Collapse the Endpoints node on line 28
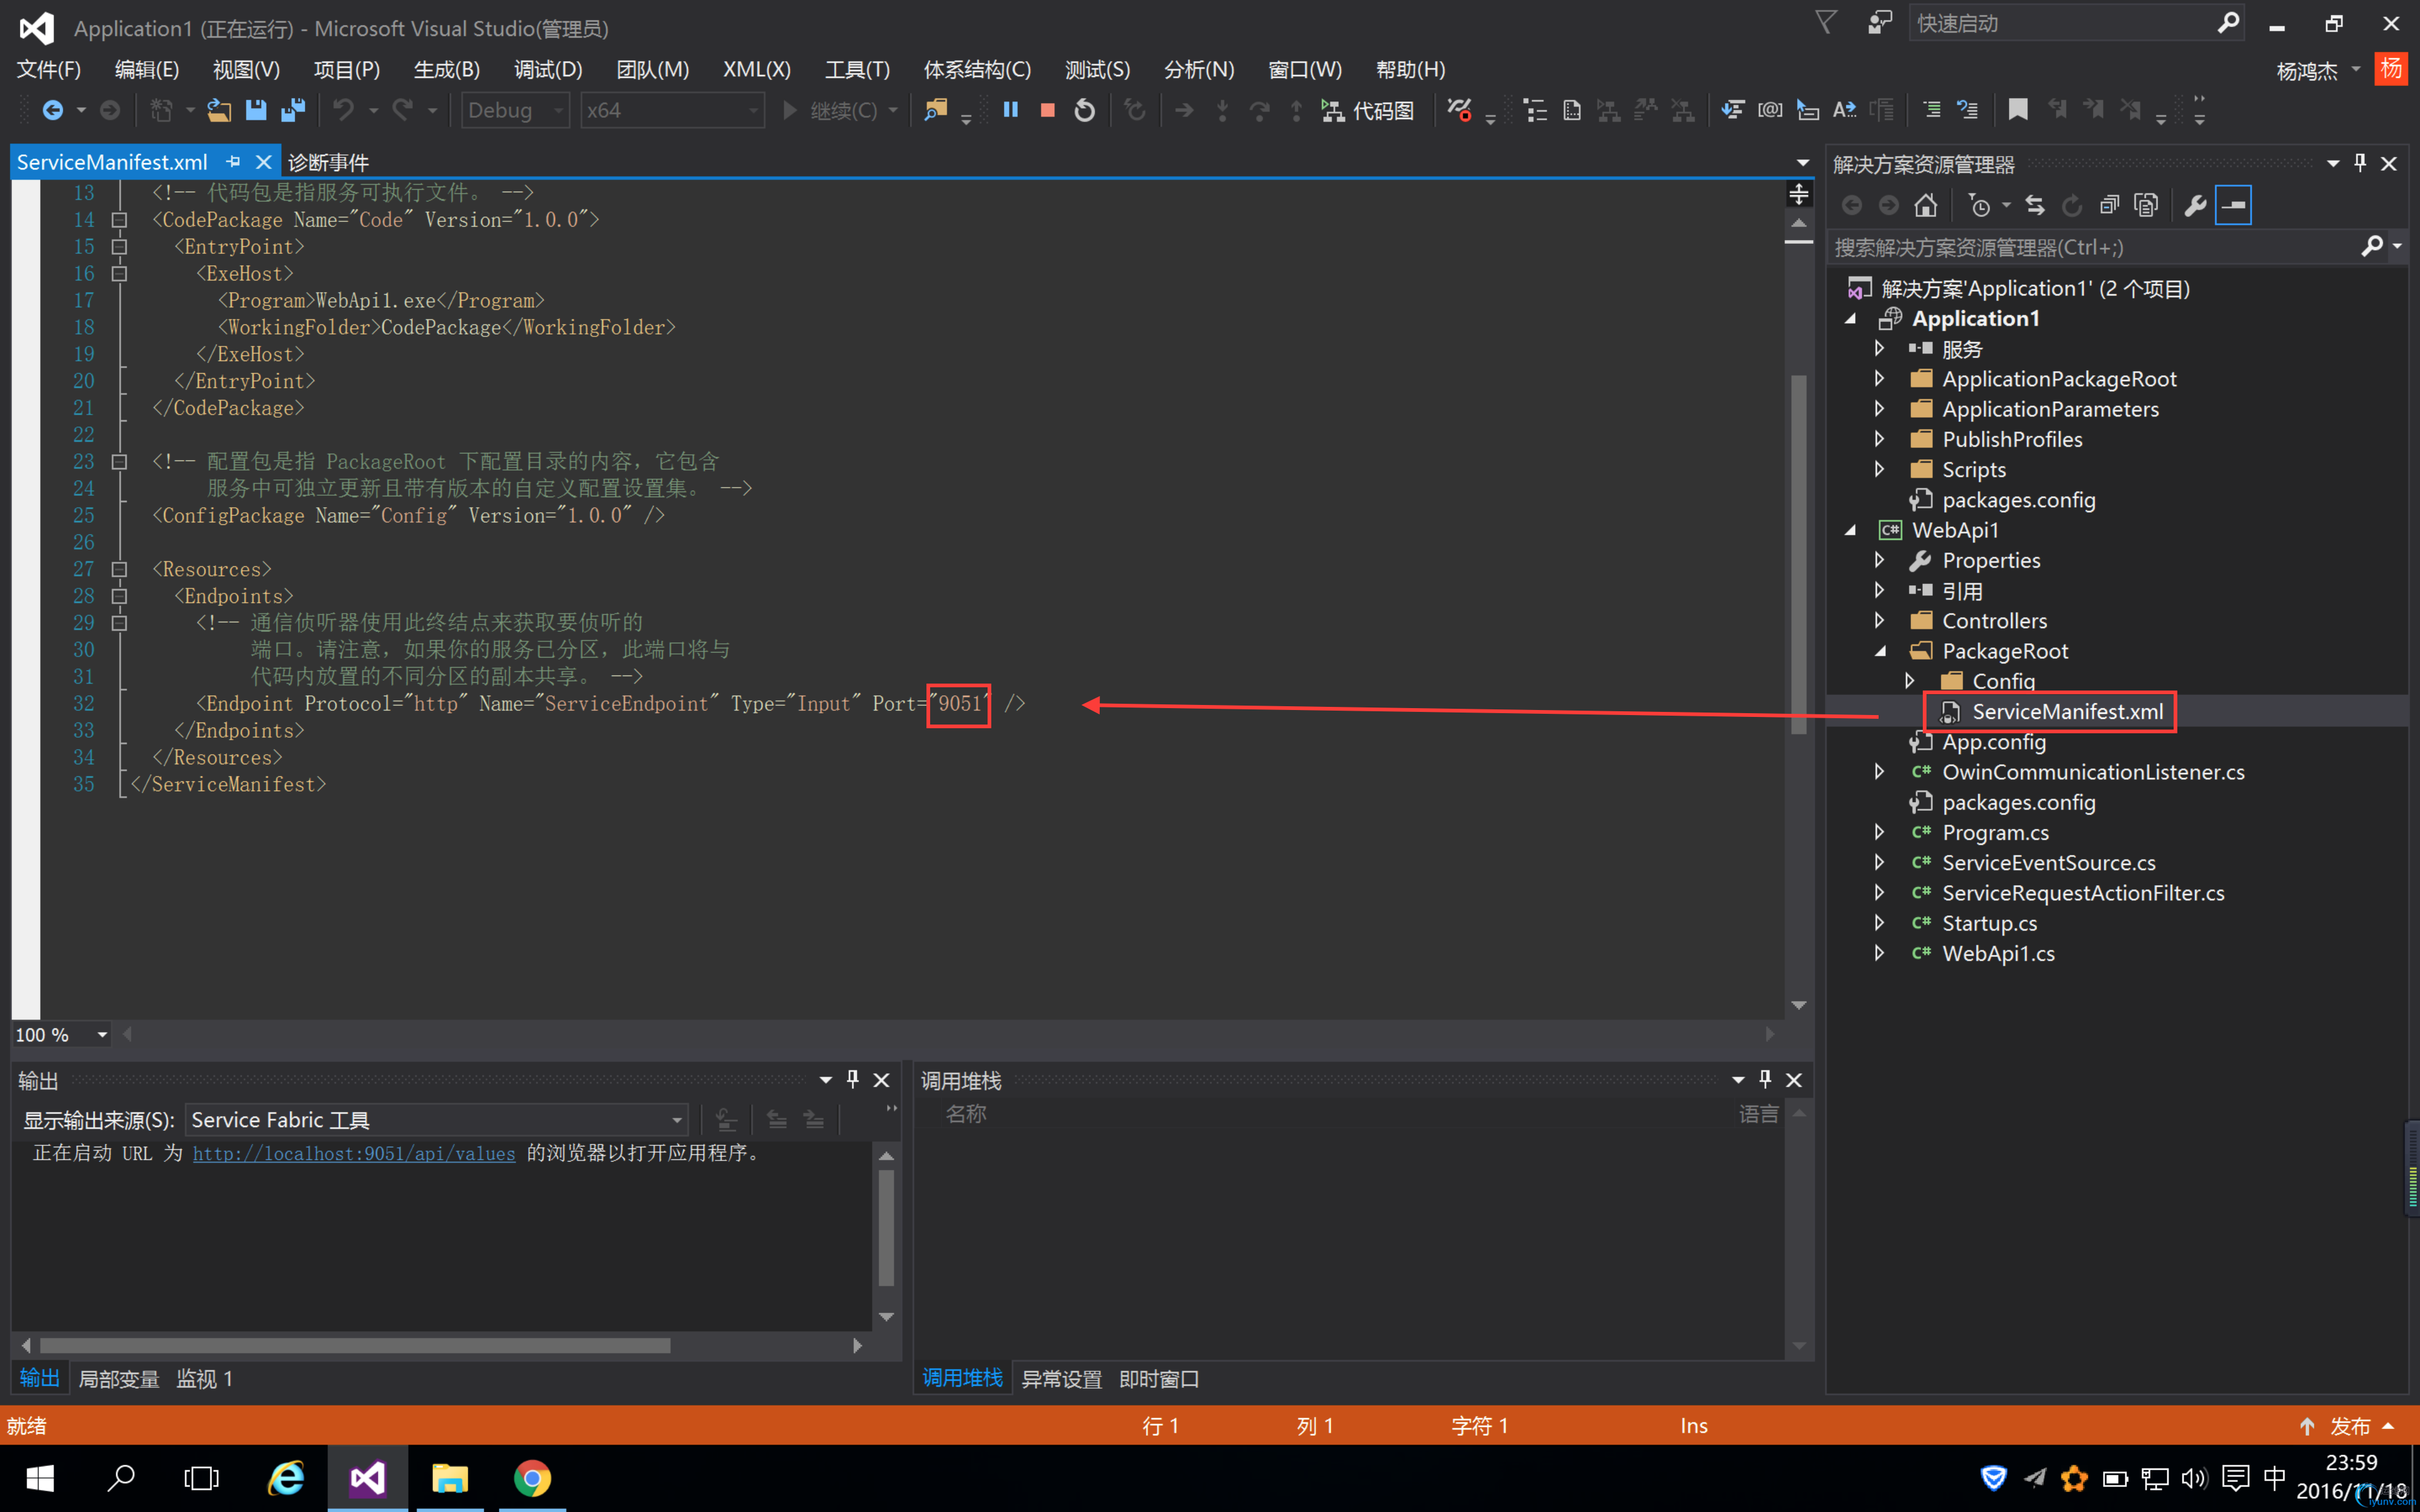The image size is (2420, 1512). 119,597
